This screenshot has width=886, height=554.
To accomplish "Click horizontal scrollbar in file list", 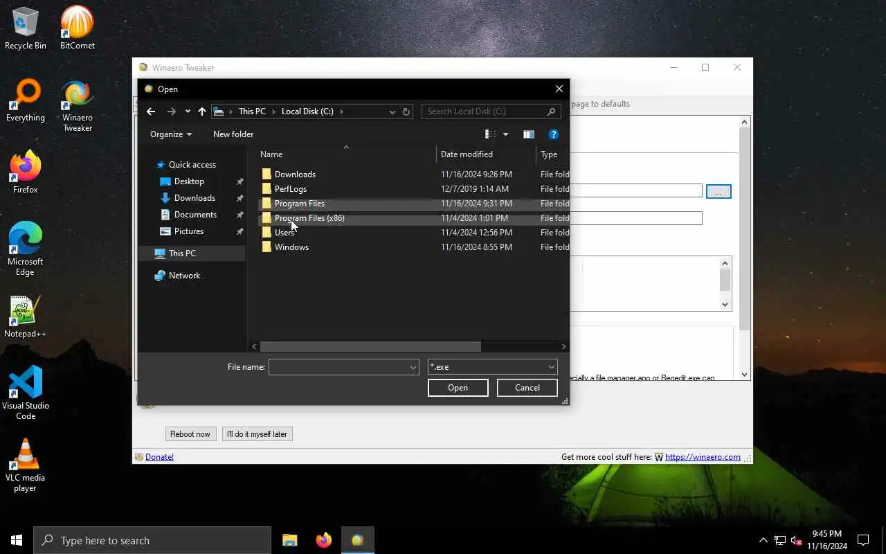I will [x=370, y=346].
